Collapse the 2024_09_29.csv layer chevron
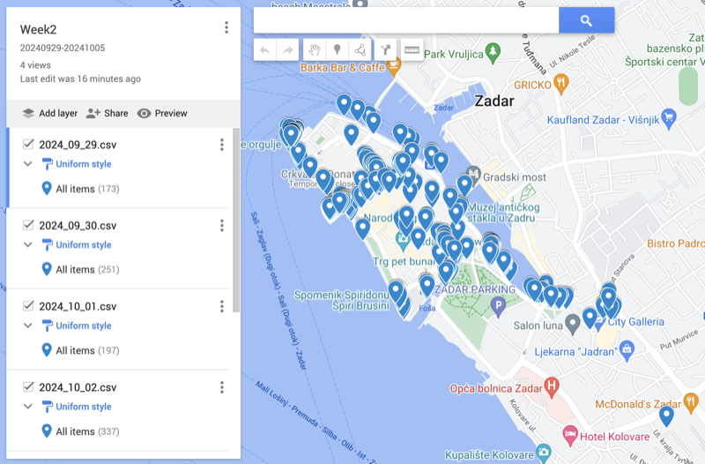 [28, 164]
